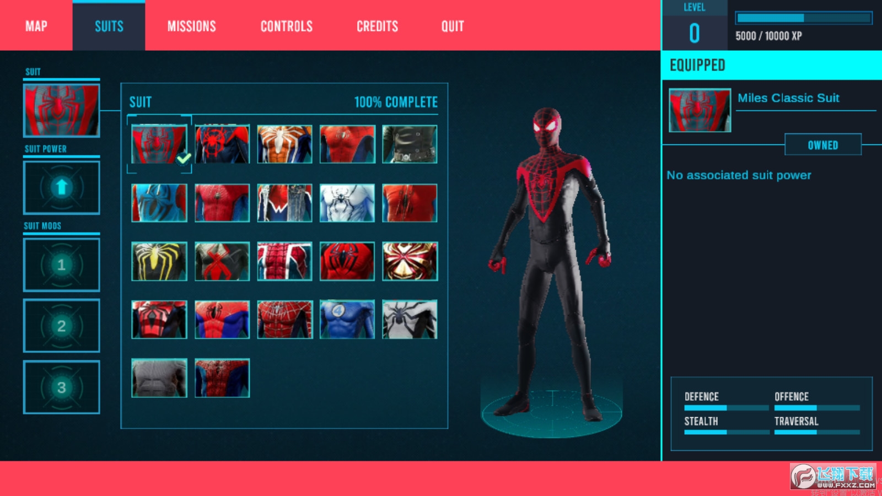
Task: Pick the black suit with red spider emblem
Action: pyautogui.click(x=222, y=144)
